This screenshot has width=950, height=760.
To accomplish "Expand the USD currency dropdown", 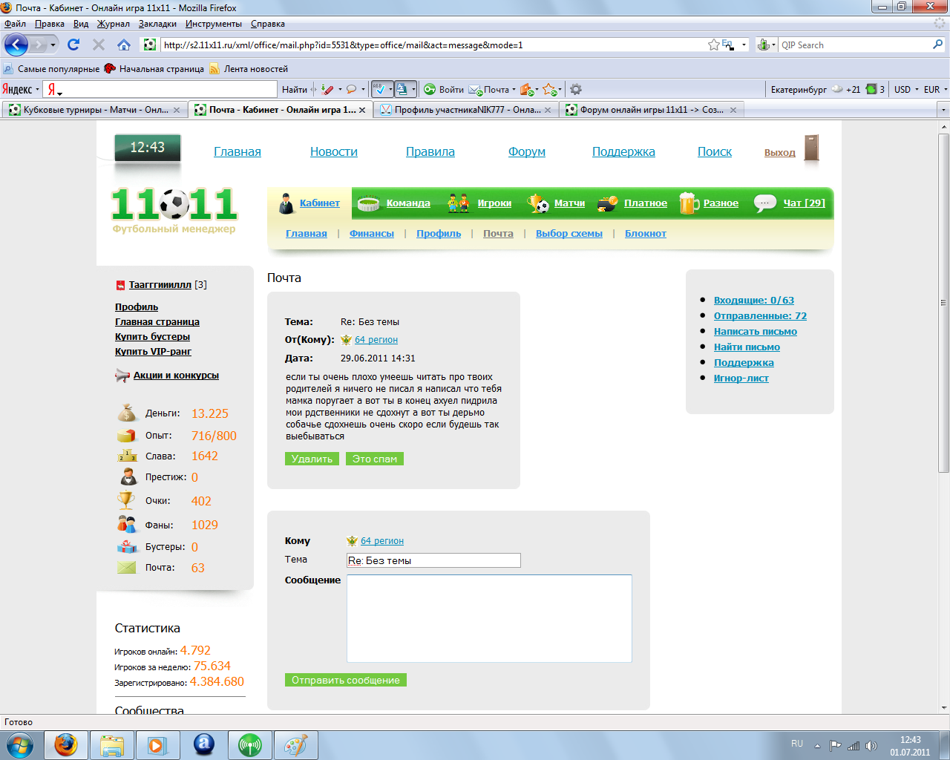I will point(906,90).
